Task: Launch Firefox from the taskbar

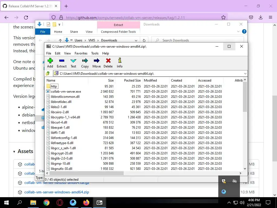Action: 86,203
